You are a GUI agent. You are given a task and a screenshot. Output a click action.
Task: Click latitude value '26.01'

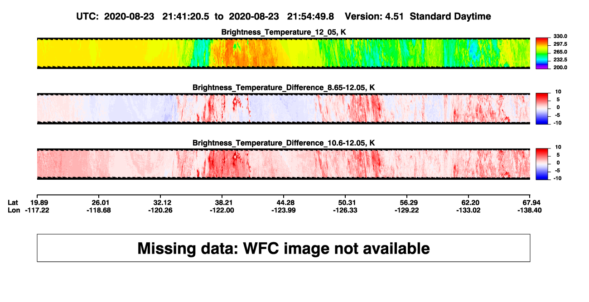click(x=100, y=202)
